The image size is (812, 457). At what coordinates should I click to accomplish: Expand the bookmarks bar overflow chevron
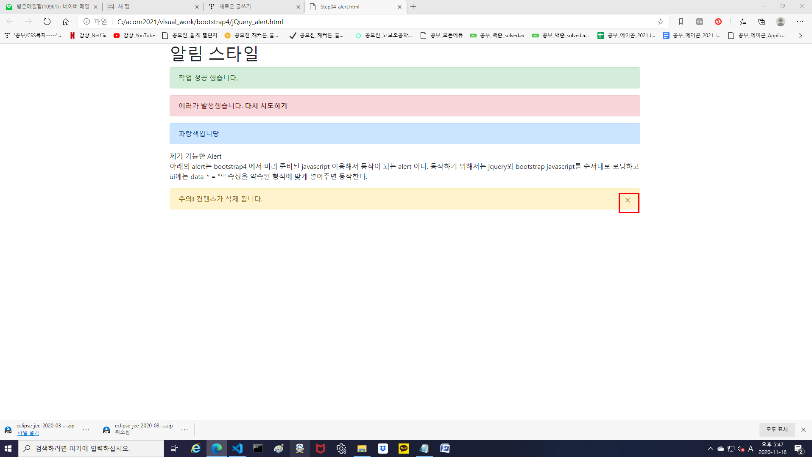click(801, 36)
